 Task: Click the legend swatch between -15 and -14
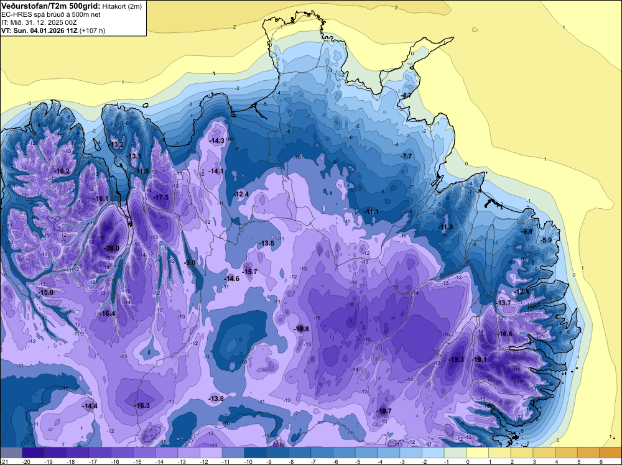pyautogui.click(x=144, y=453)
